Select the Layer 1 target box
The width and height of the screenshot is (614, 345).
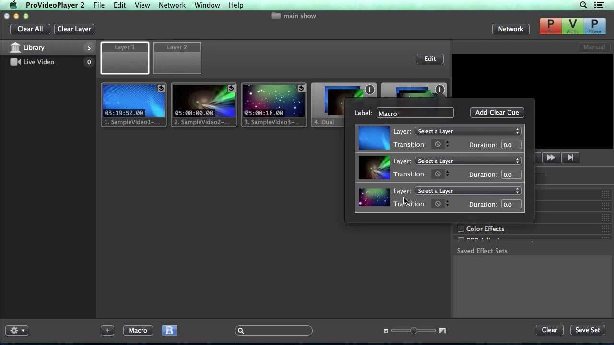pos(125,58)
